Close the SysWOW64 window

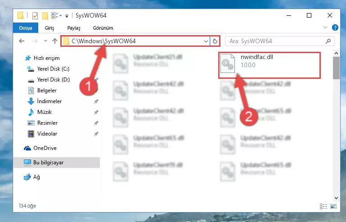[330, 15]
